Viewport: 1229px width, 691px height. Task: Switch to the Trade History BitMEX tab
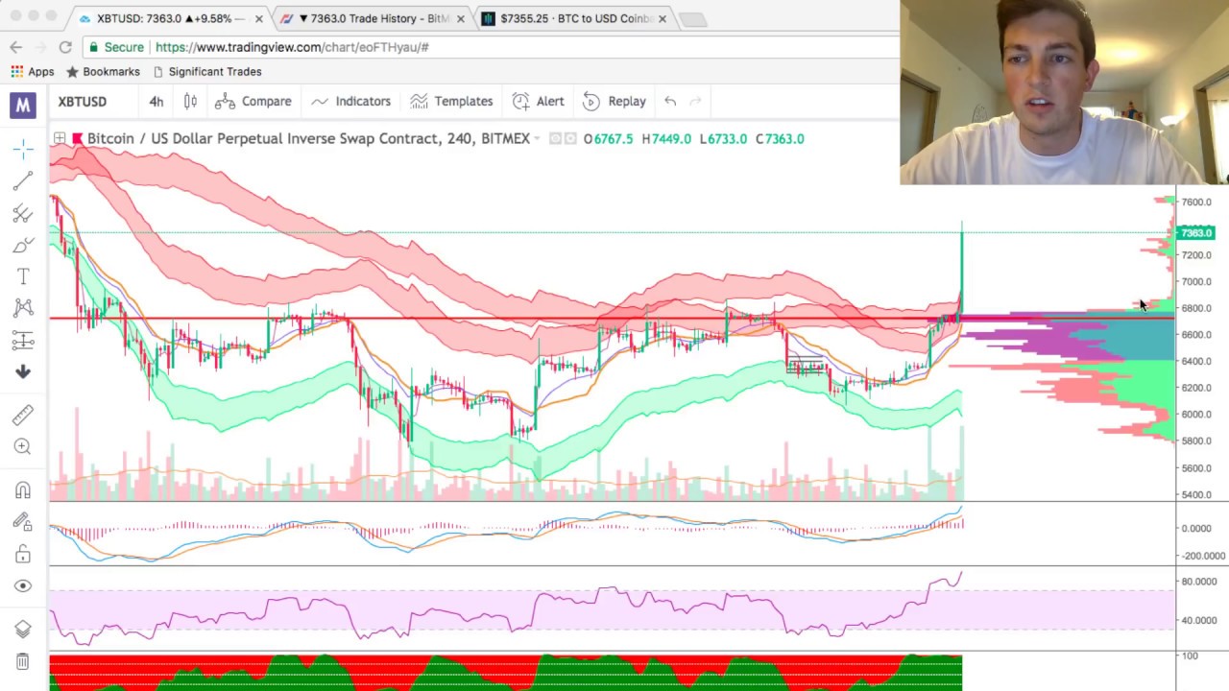pos(373,18)
